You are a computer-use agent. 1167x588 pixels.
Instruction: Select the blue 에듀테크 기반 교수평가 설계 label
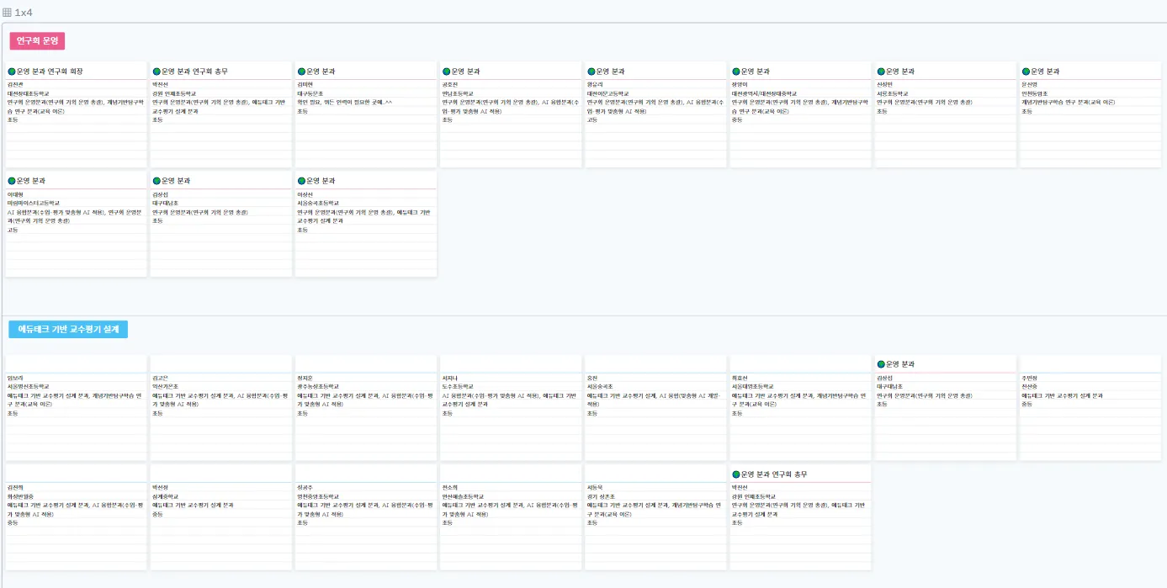(x=68, y=329)
